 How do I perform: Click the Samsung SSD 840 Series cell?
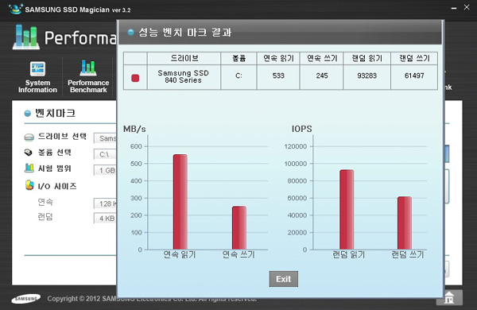point(184,77)
